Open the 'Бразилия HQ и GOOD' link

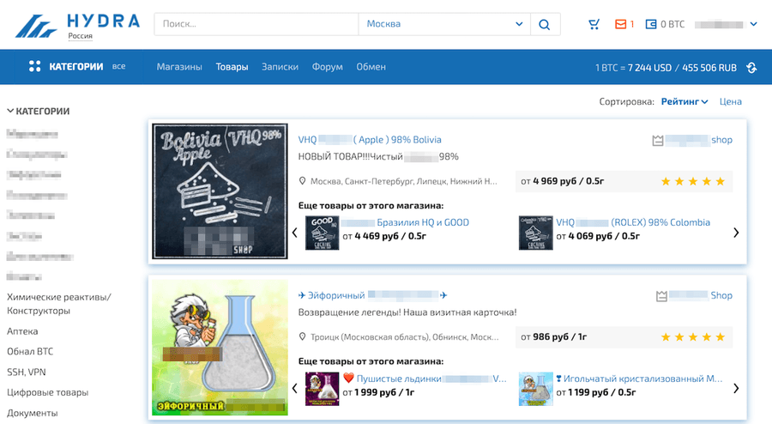point(423,222)
